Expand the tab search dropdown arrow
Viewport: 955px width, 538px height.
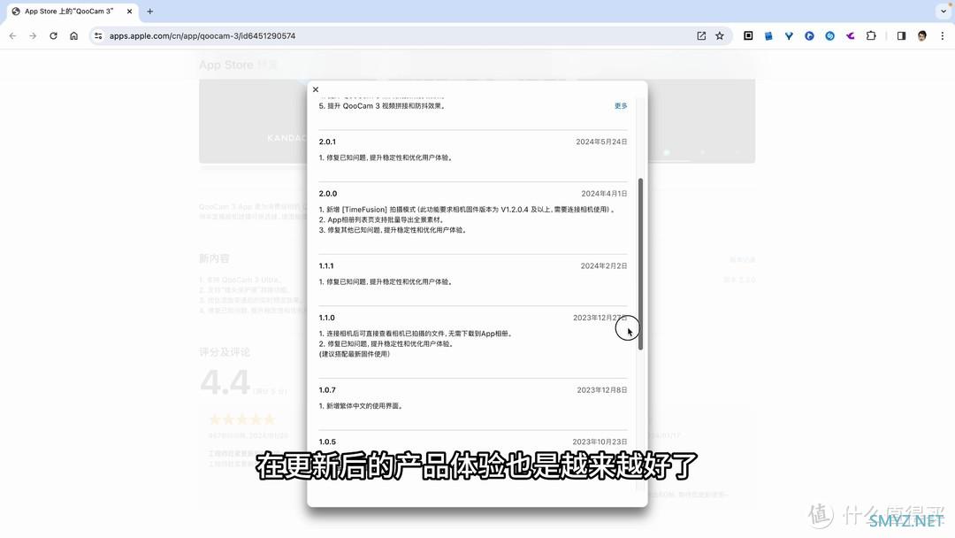click(x=944, y=11)
